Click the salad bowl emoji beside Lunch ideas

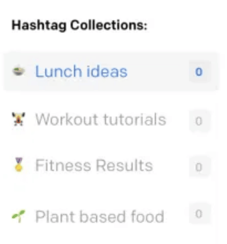[x=19, y=71]
